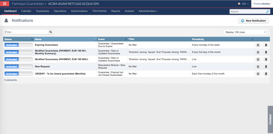Screen dimensions: 273x134
Task: Open the Display 100 rows dropdown
Action: 245,32
